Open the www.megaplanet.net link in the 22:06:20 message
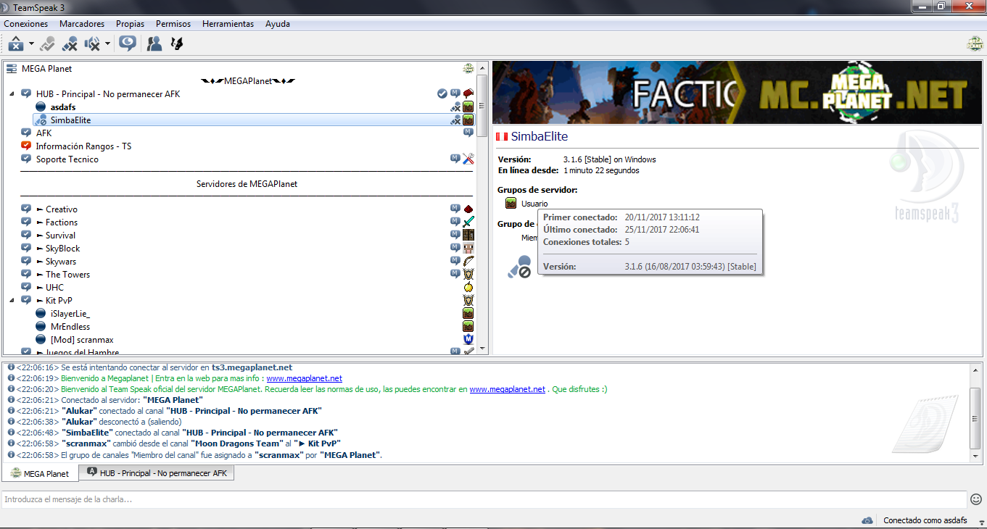Screen dimensions: 987x529 [x=507, y=389]
